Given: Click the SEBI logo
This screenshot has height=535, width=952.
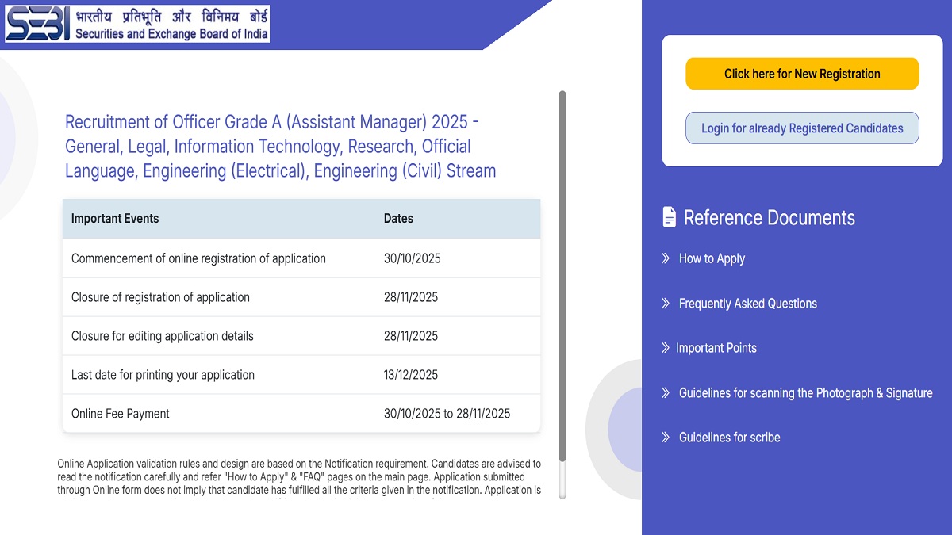Looking at the screenshot, I should 36,24.
